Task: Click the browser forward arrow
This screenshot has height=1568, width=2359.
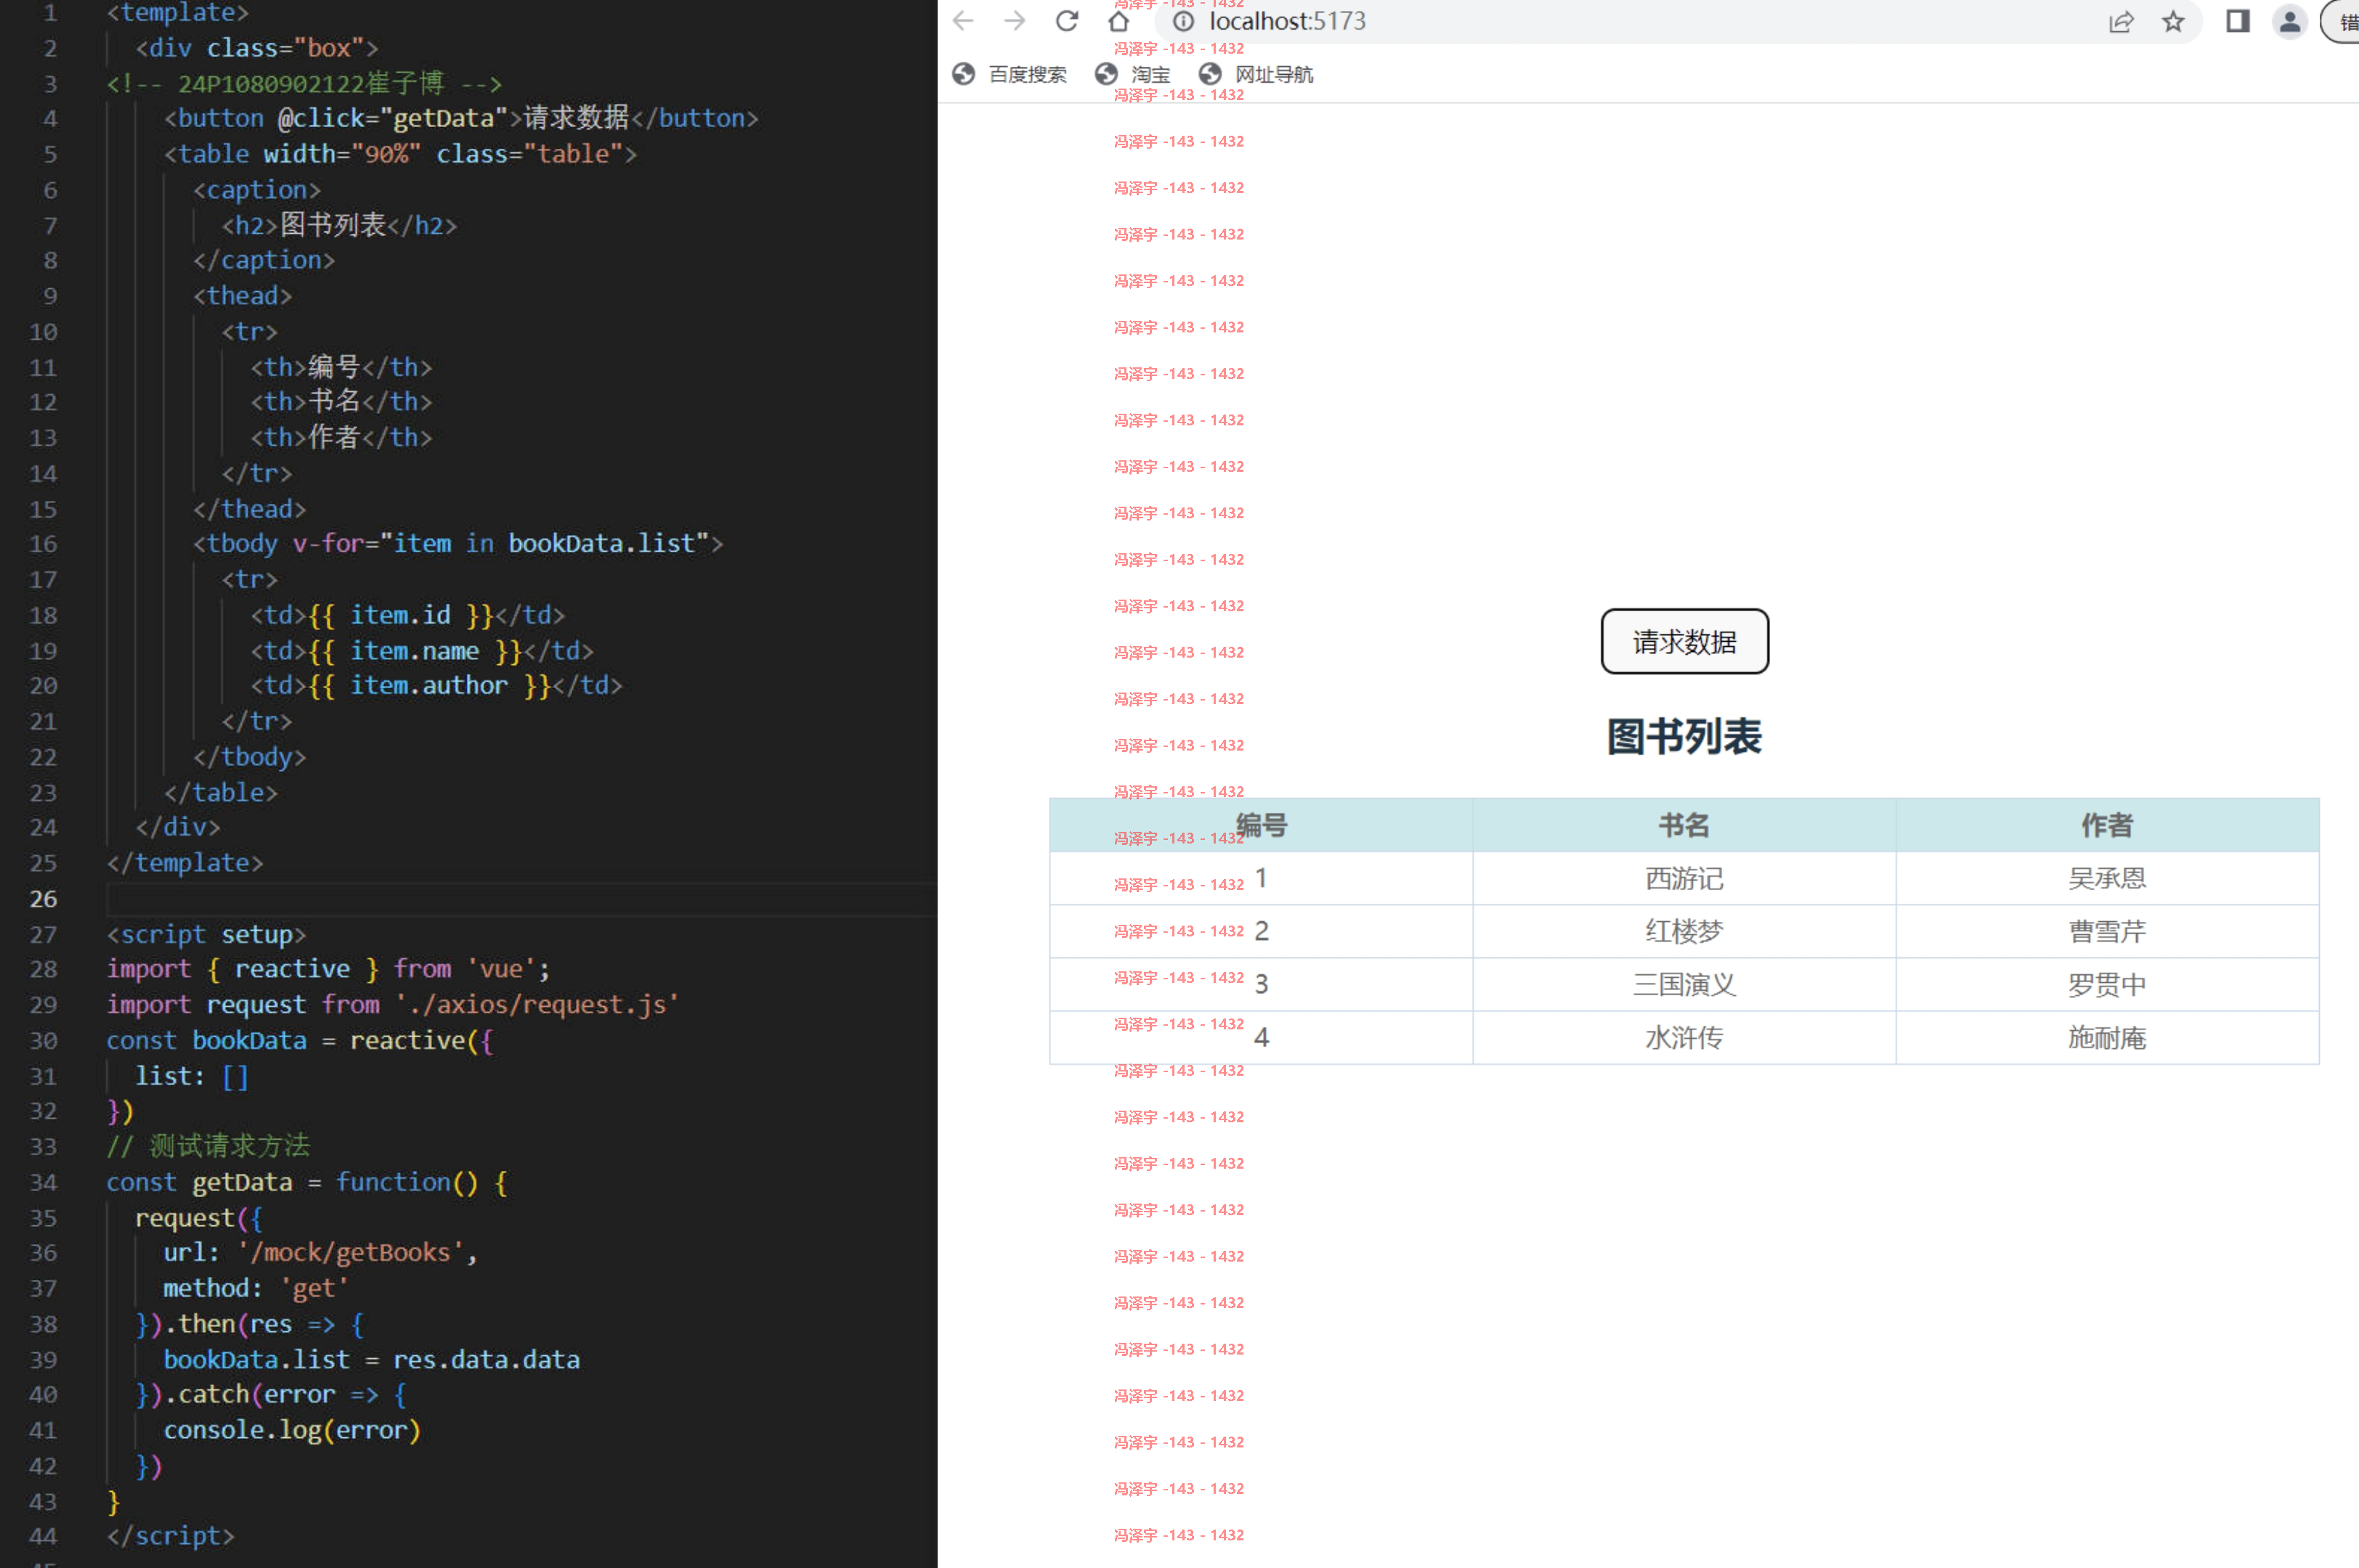Action: [1015, 21]
